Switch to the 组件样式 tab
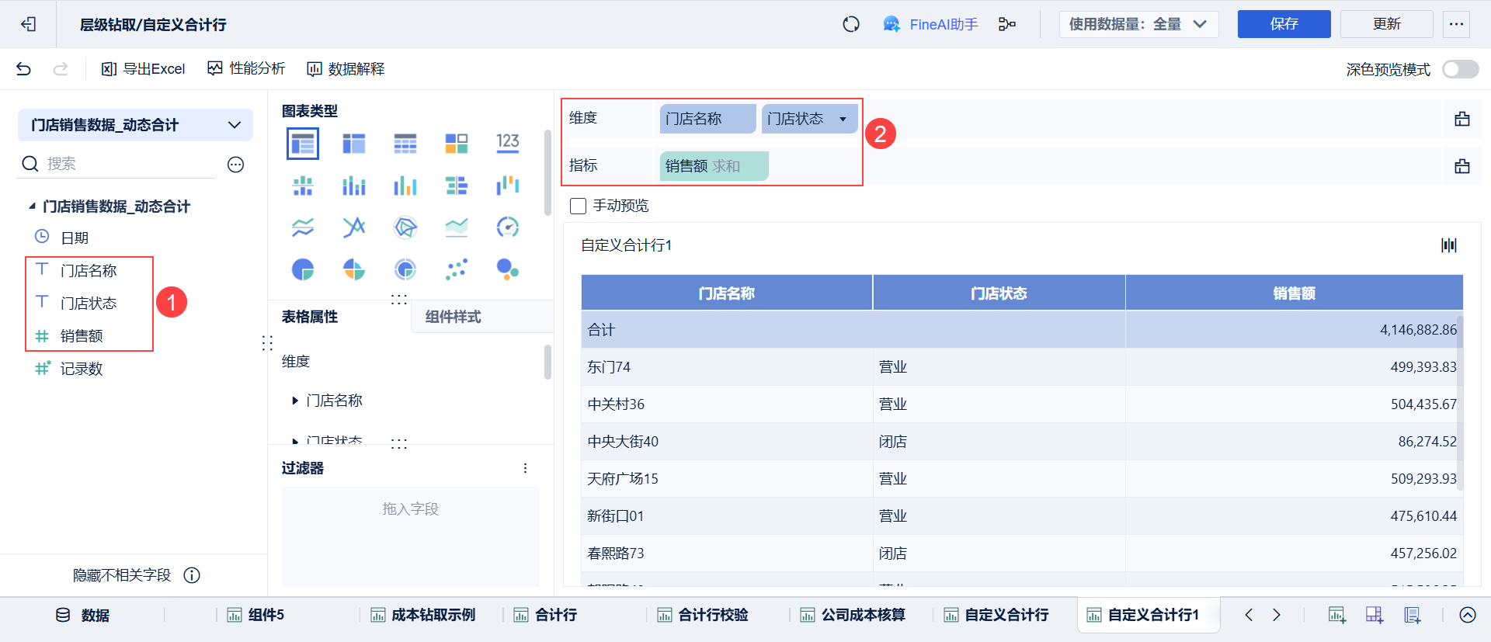1491x642 pixels. [453, 317]
